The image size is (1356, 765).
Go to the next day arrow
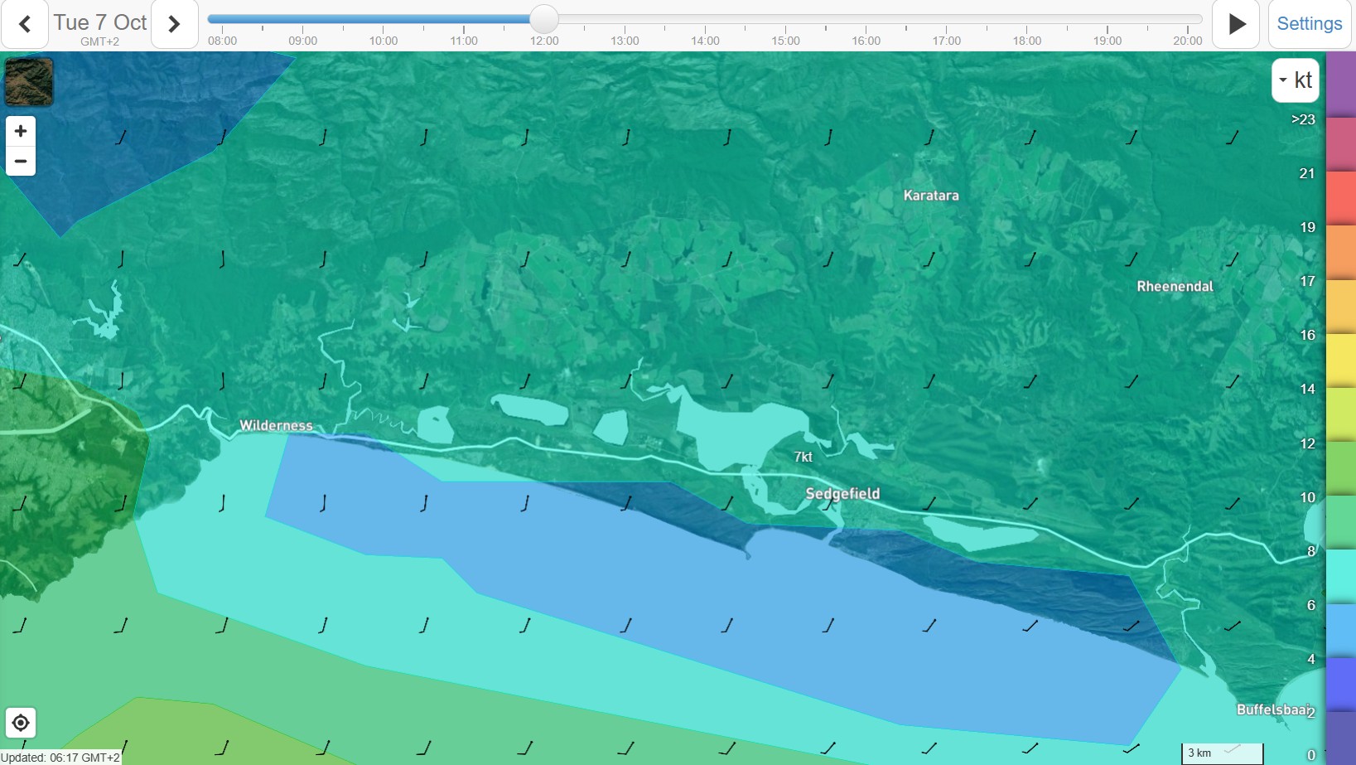tap(174, 24)
